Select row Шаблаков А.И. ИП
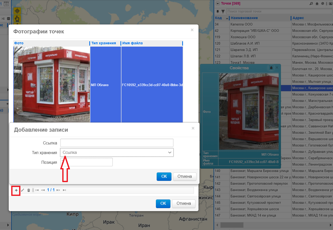333x230 pixels. [274, 43]
